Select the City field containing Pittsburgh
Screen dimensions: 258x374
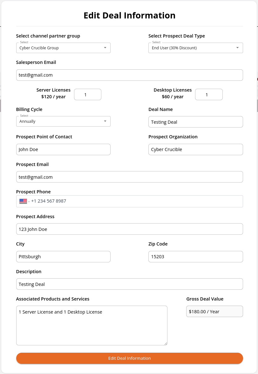63,257
